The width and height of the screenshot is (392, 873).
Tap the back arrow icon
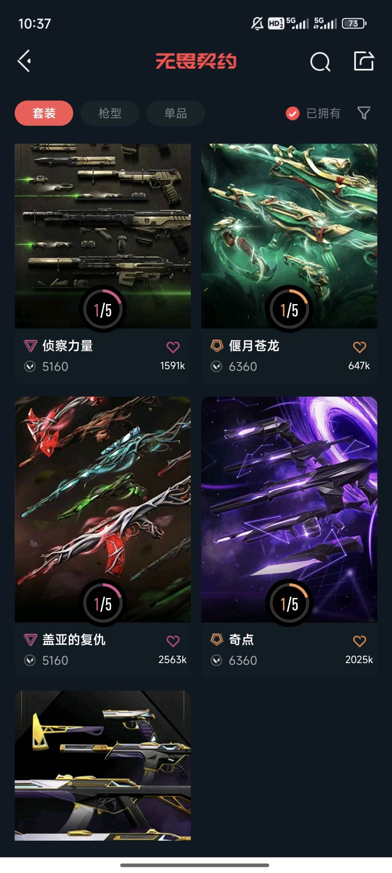click(24, 61)
